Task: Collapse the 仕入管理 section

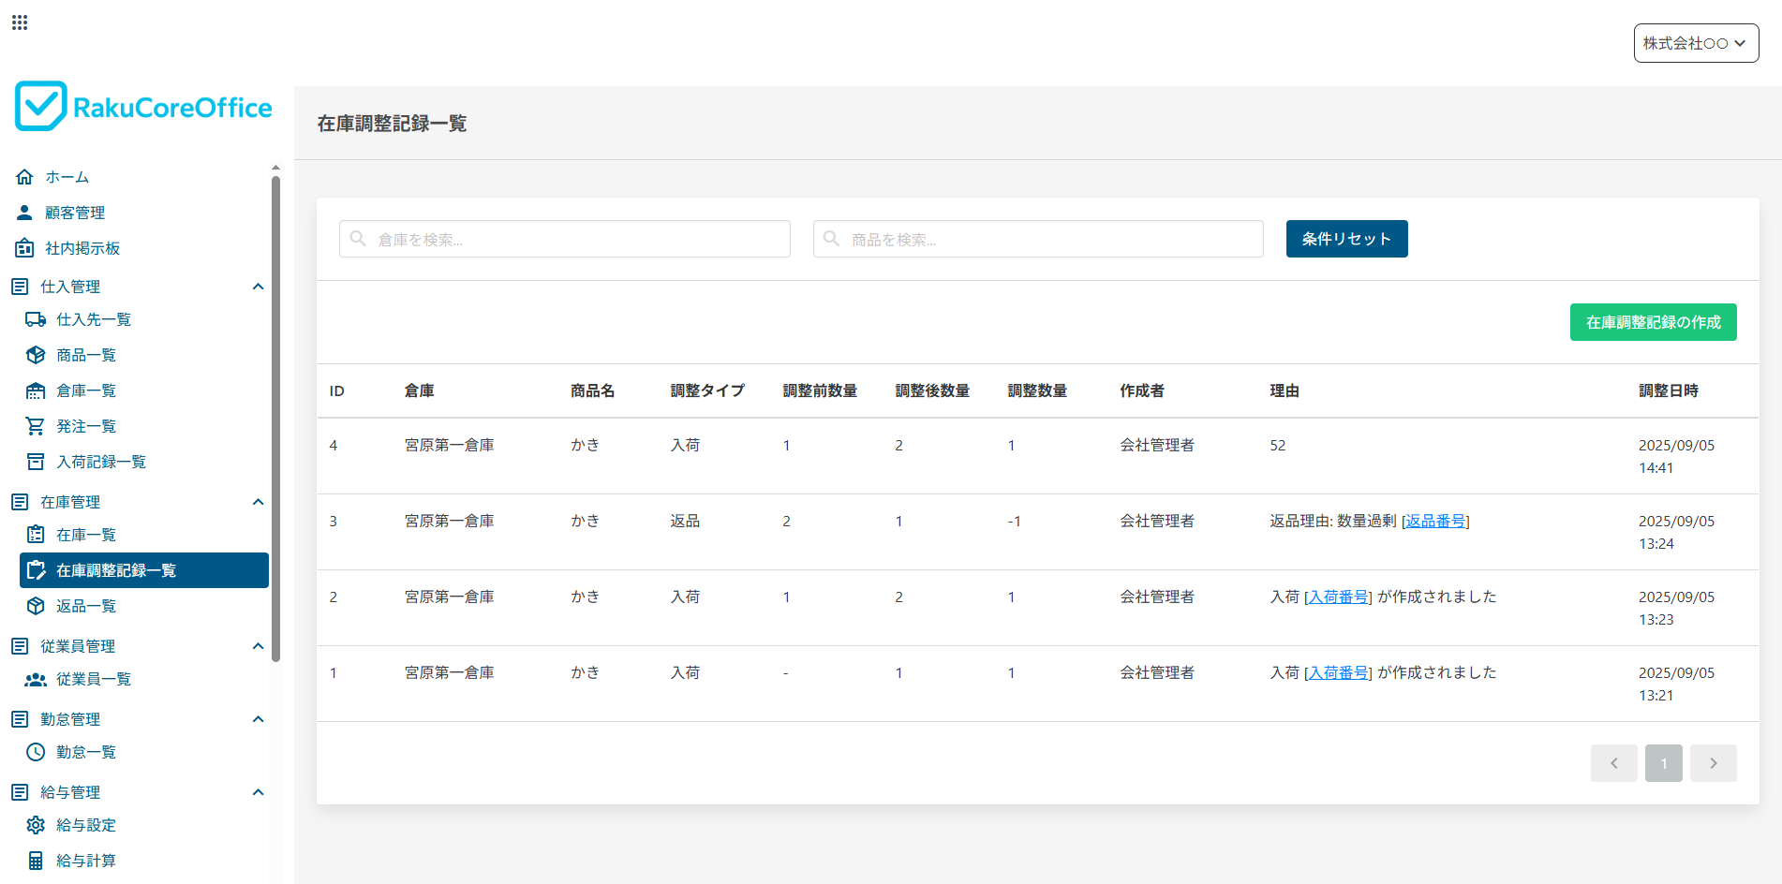Action: click(258, 287)
